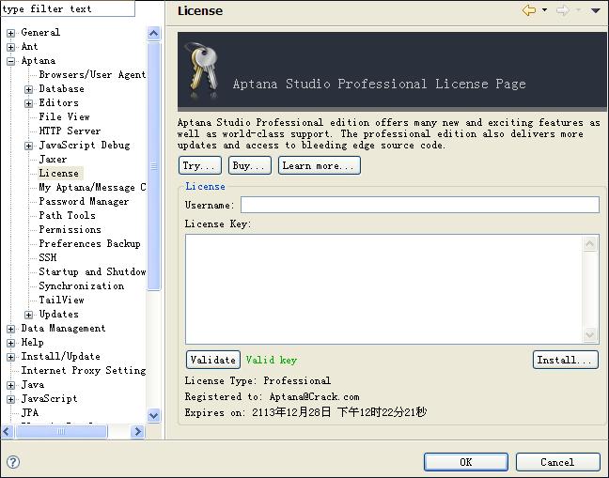Click the back navigation arrow icon

[x=528, y=10]
